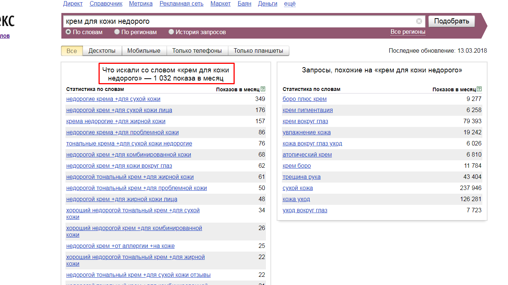Screen dimensions: 508x285
Task: Open the 'недорогие крема +для сухой кожи' query
Action: (113, 99)
